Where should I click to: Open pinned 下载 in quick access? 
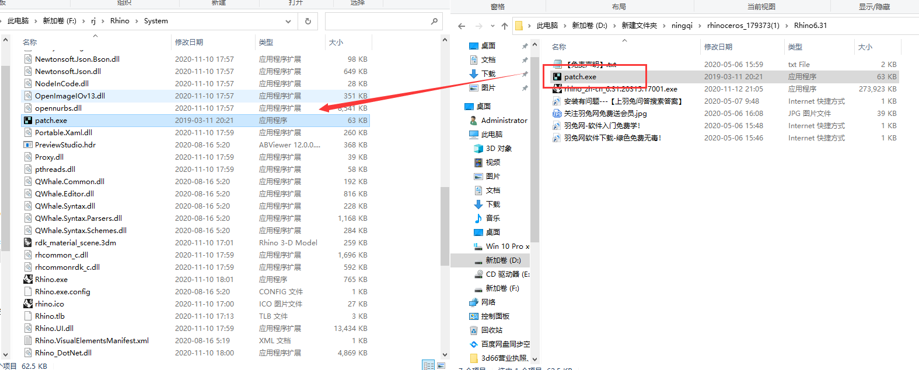pyautogui.click(x=482, y=74)
